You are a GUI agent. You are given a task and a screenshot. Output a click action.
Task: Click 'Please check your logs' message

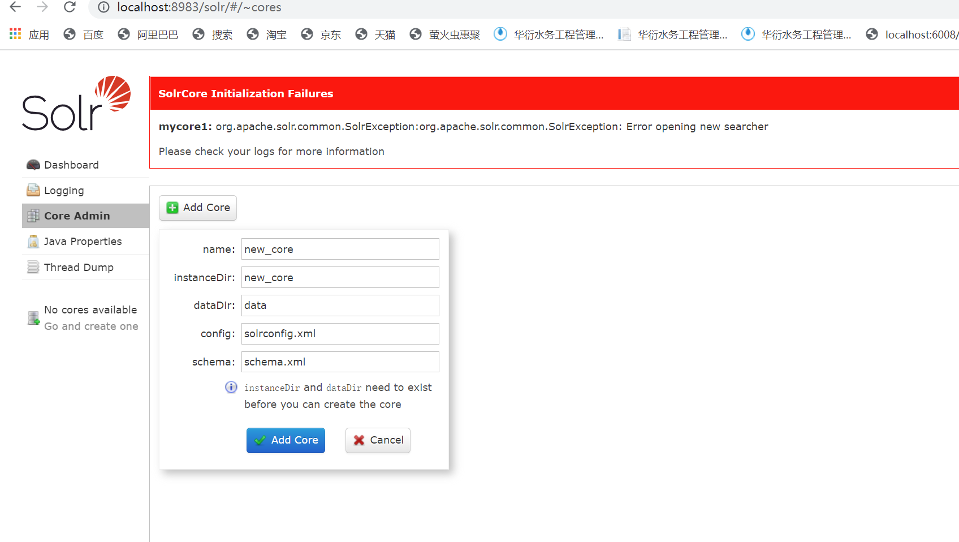pyautogui.click(x=271, y=152)
